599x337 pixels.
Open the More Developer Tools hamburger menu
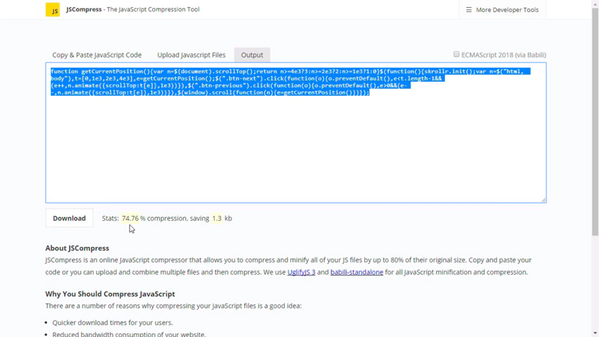point(502,10)
